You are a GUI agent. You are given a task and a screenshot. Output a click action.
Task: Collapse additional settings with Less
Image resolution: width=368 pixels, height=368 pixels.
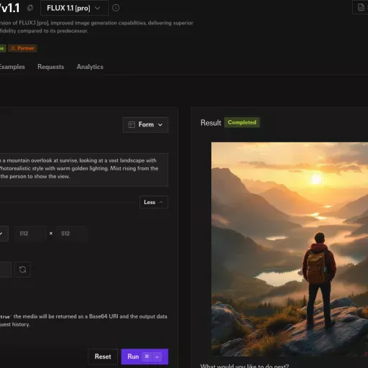coord(154,202)
